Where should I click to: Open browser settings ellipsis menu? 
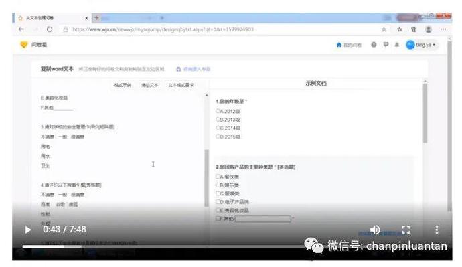[x=443, y=29]
